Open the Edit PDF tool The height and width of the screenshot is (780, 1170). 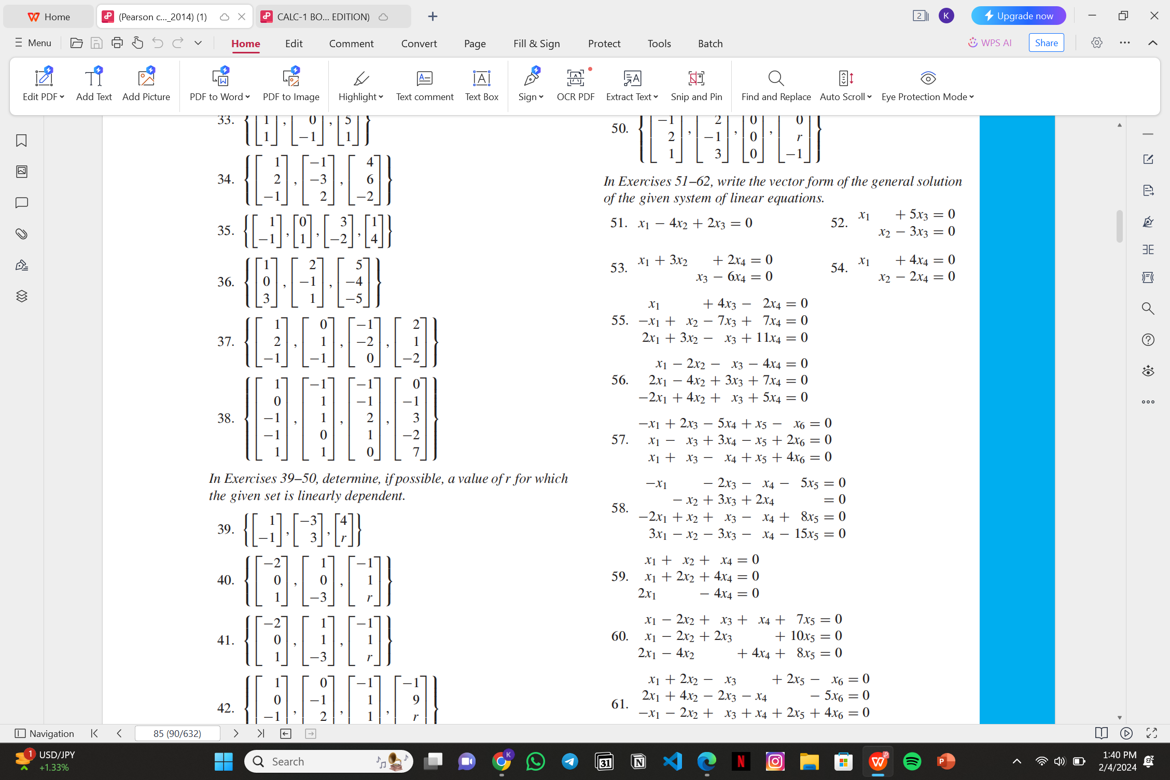[43, 86]
